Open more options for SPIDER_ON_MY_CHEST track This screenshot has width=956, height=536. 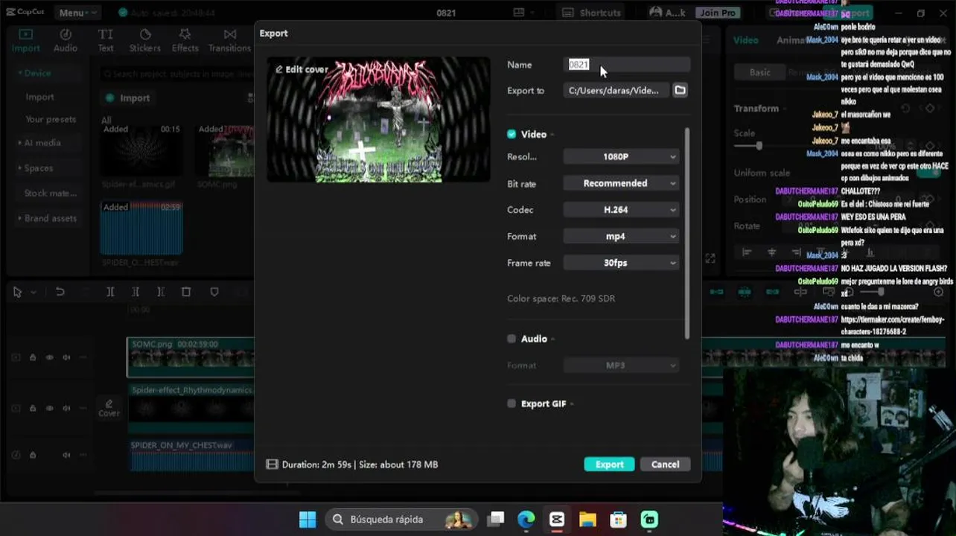(83, 455)
